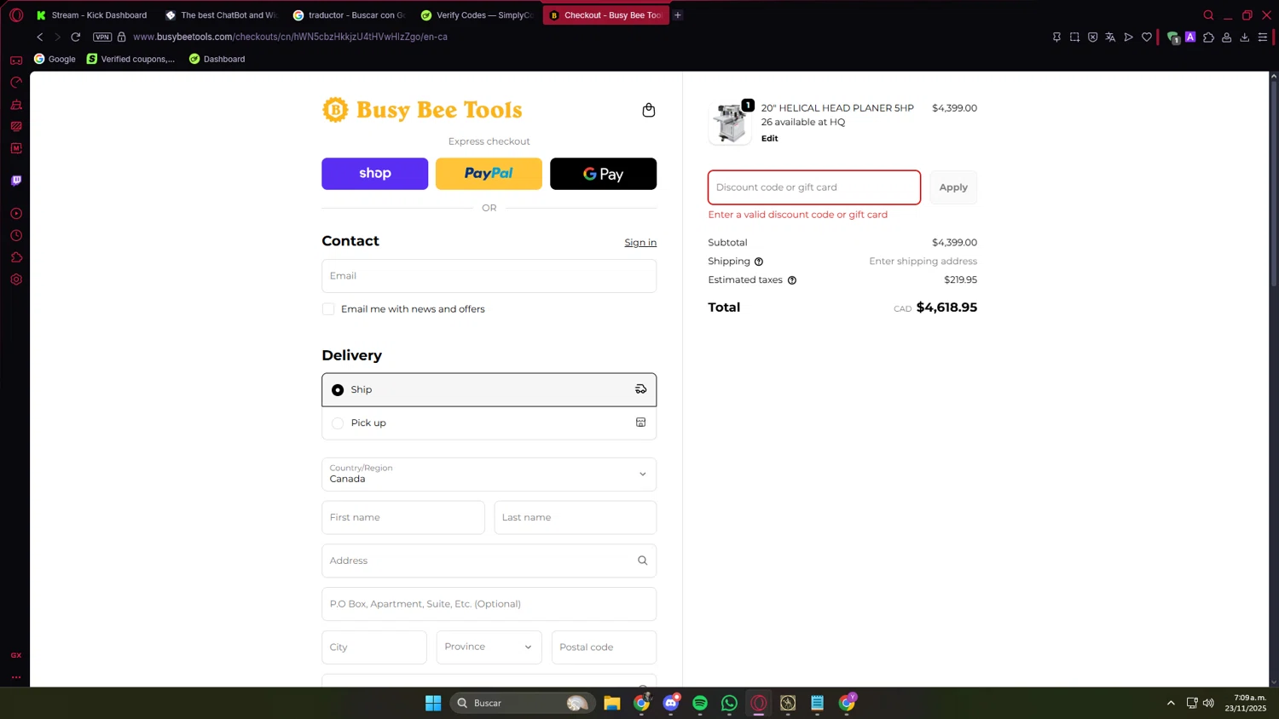Open History clock icon in sidebar
This screenshot has height=719, width=1279.
tap(16, 236)
